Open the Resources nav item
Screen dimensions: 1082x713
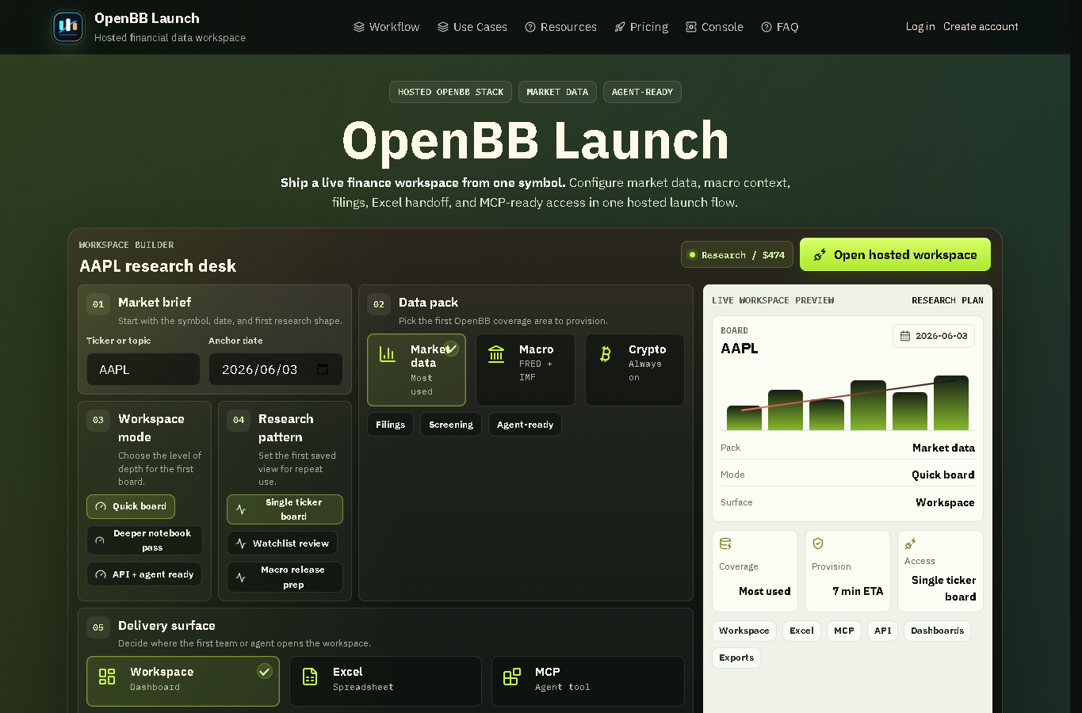click(x=560, y=27)
